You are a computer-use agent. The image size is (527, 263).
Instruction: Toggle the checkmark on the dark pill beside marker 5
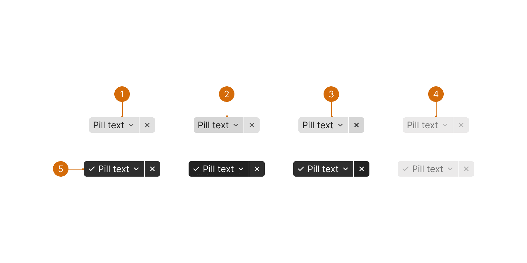pos(92,169)
